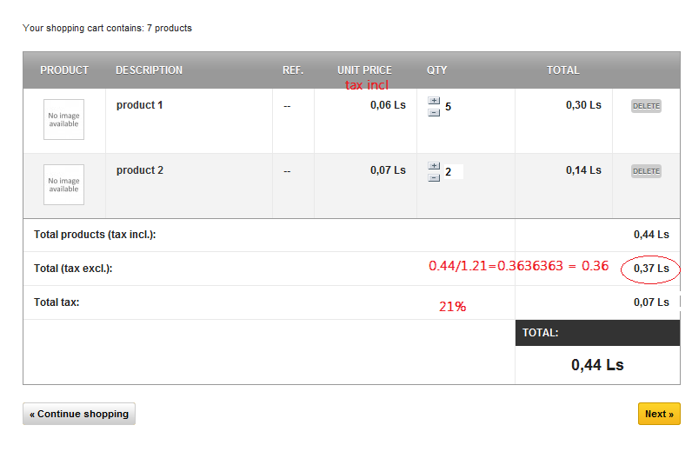Go back via Continue shopping button

pyautogui.click(x=79, y=414)
